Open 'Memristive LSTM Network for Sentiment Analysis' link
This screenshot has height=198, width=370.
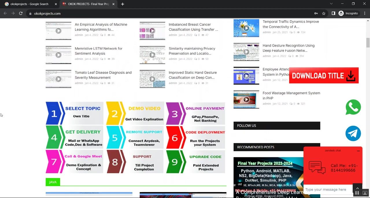click(99, 51)
